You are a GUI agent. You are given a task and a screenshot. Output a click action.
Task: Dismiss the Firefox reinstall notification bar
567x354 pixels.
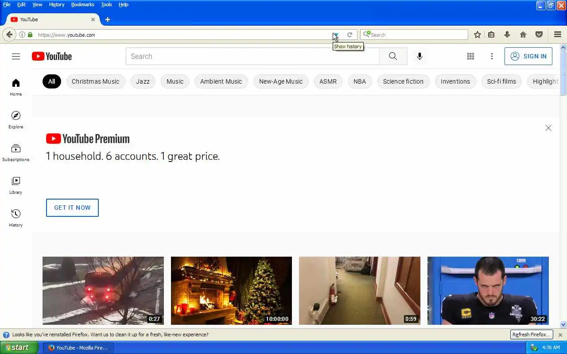click(x=560, y=335)
